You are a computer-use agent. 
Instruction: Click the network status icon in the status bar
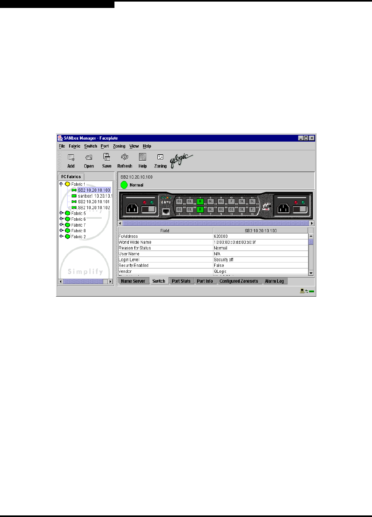pyautogui.click(x=307, y=292)
